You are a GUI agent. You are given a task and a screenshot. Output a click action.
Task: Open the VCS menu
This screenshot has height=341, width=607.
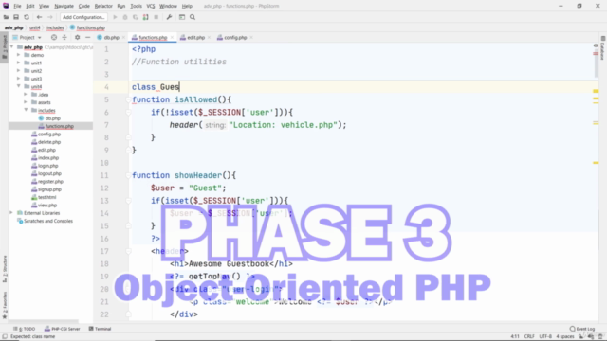coord(151,6)
